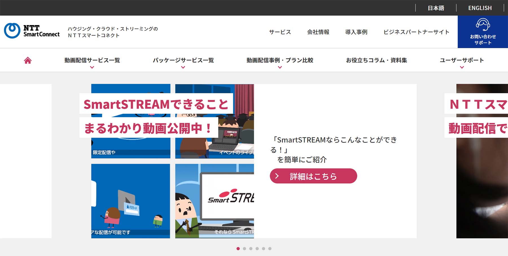The image size is (508, 256).
Task: Click まるわかり動画公開中！ headline
Action: pyautogui.click(x=149, y=128)
